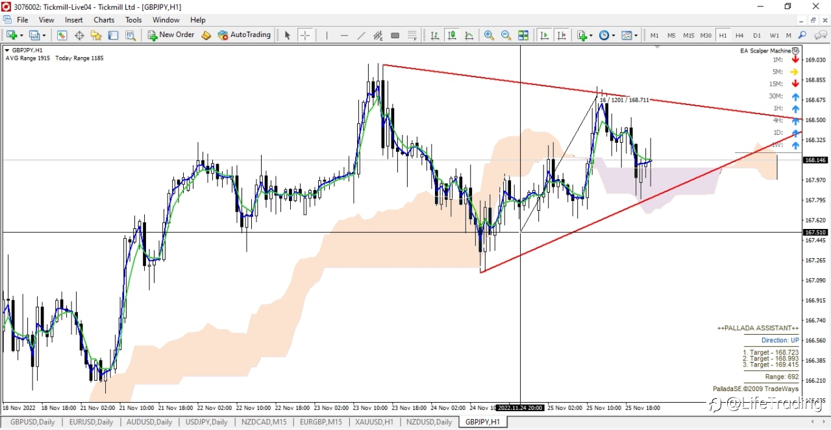Toggle auto scroll chart button

pyautogui.click(x=545, y=35)
